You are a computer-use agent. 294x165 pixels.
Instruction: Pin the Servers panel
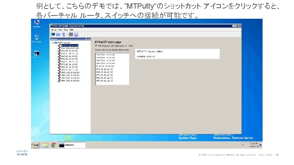pyautogui.click(x=86, y=39)
